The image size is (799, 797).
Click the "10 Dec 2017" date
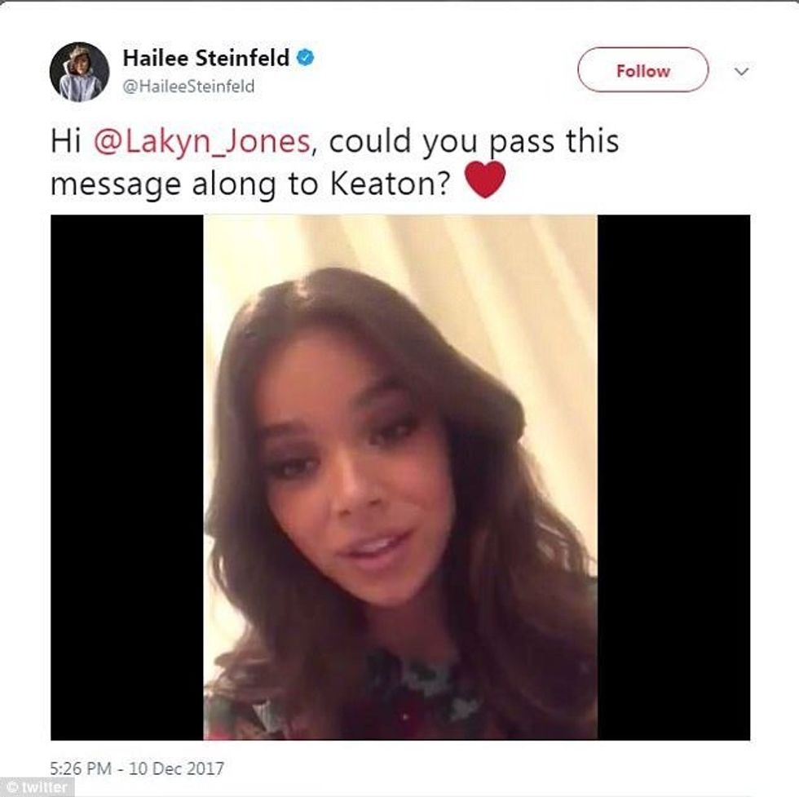click(x=176, y=768)
